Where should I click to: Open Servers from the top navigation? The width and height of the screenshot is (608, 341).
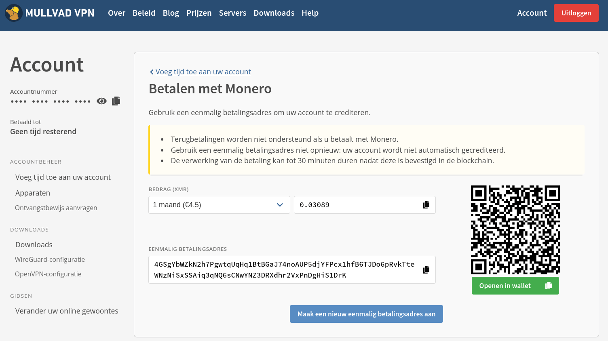(x=232, y=13)
